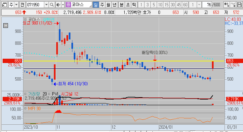Screen dimensions: 243x132
Task: Click the 2,909.61% volume ratio value
Action: tap(92, 13)
